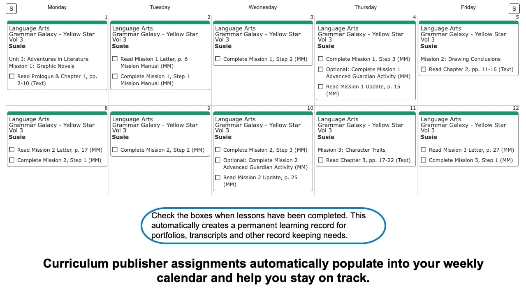526x296 pixels.
Task: Mark Read Mission 2 Update as completed
Action: pyautogui.click(x=218, y=178)
